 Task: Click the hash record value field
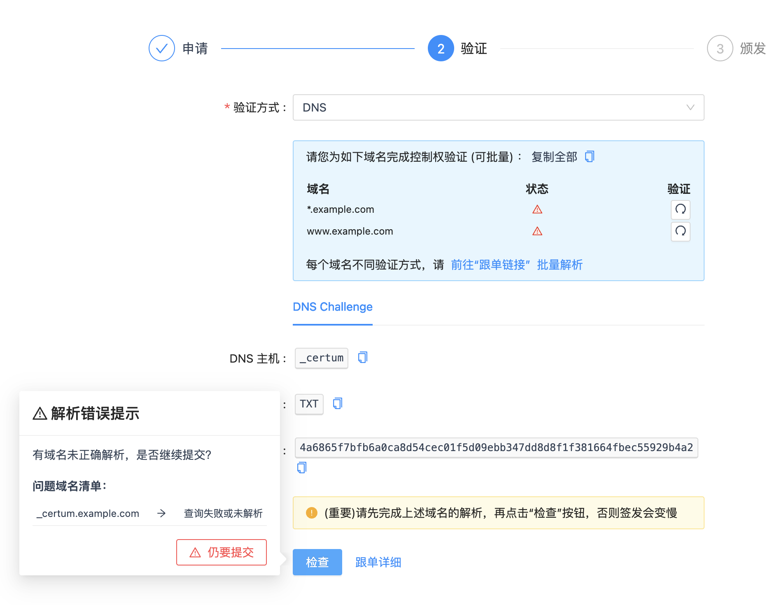[496, 448]
